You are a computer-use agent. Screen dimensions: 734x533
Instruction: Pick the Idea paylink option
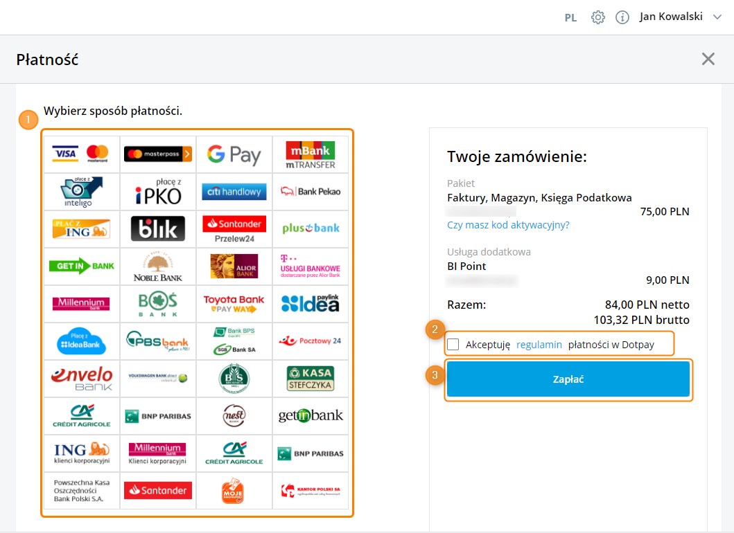pos(311,304)
